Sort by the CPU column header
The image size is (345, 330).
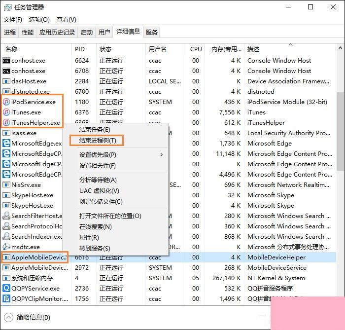point(196,49)
